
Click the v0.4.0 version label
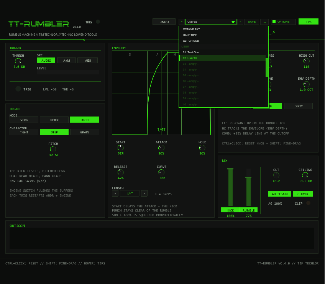(x=77, y=27)
